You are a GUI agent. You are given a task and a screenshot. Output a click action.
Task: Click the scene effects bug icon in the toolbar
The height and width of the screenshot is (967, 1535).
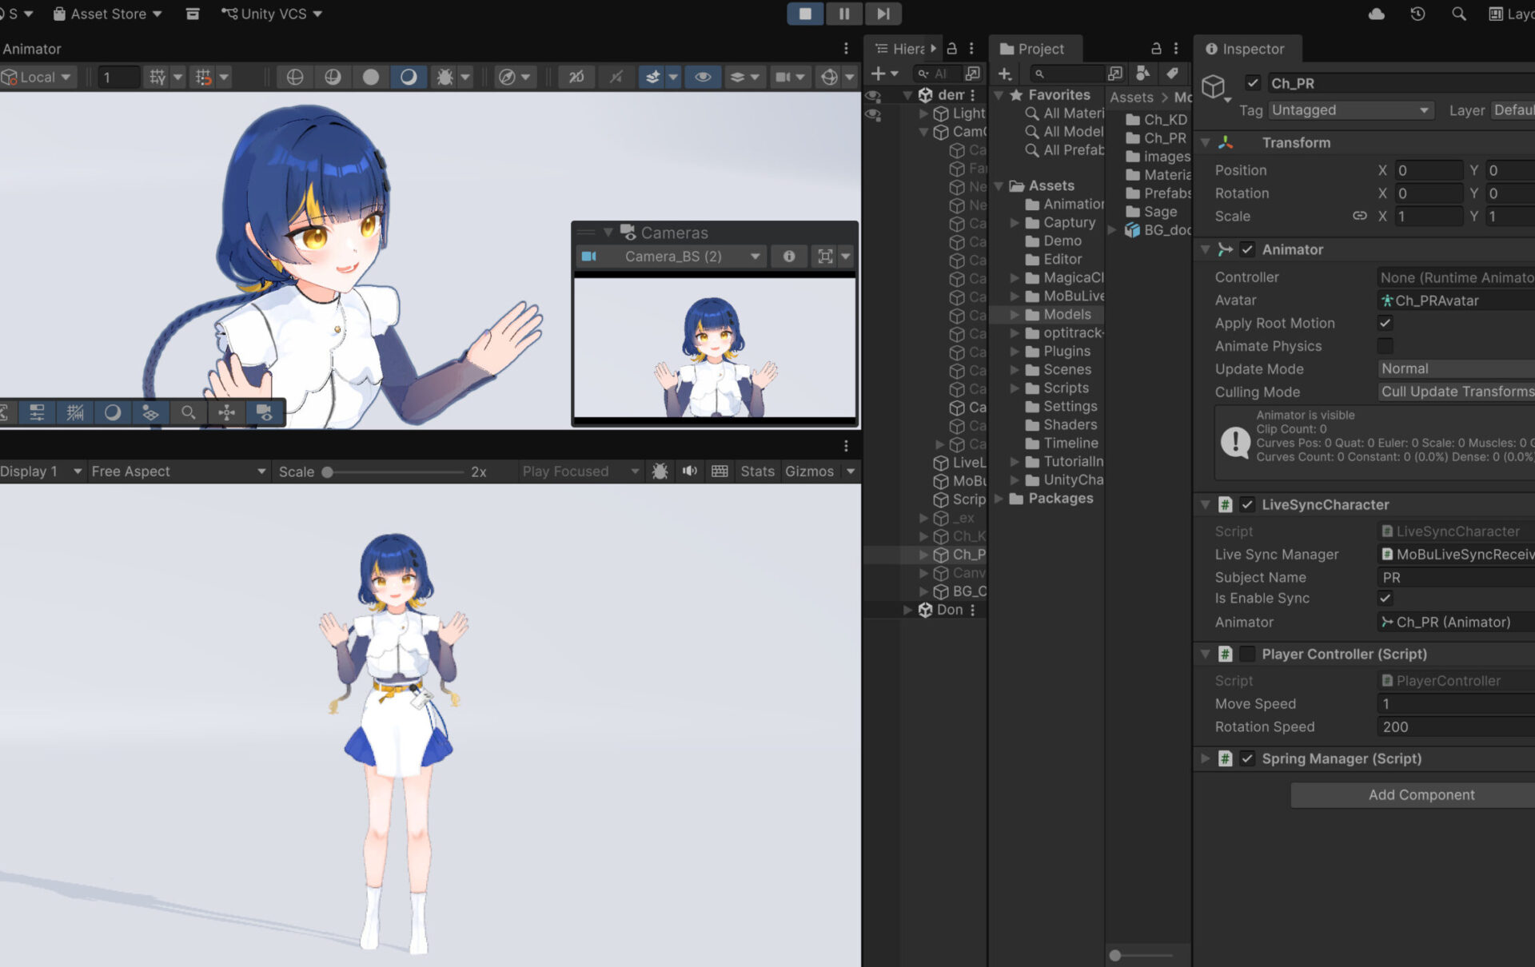click(x=448, y=77)
